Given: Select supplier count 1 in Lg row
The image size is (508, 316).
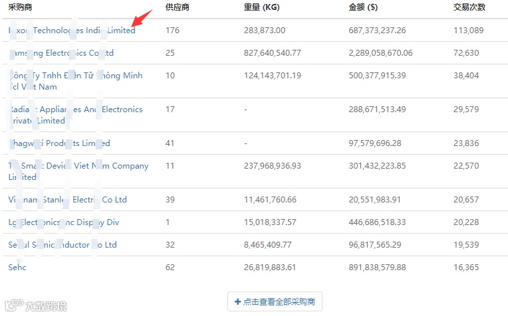Looking at the screenshot, I should point(168,222).
